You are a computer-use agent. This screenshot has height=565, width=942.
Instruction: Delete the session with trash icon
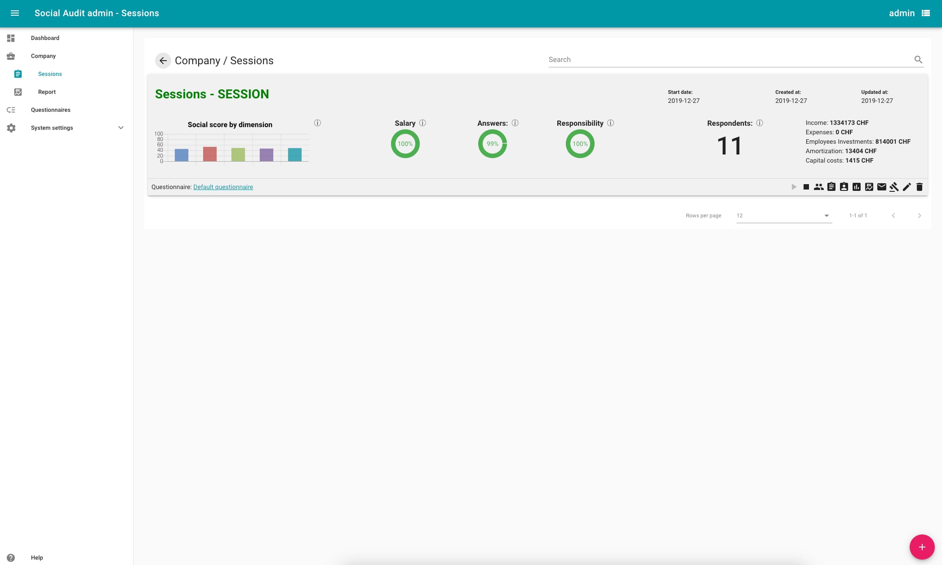pyautogui.click(x=920, y=187)
